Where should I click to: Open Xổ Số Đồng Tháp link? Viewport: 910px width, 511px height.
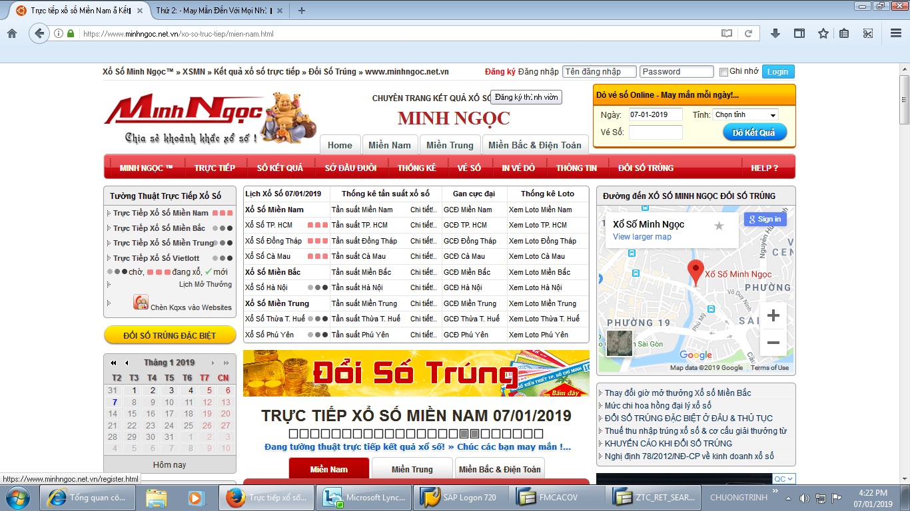coord(273,241)
